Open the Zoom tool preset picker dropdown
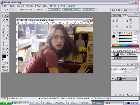Image resolution: width=140 pixels, height=105 pixels. (8, 10)
